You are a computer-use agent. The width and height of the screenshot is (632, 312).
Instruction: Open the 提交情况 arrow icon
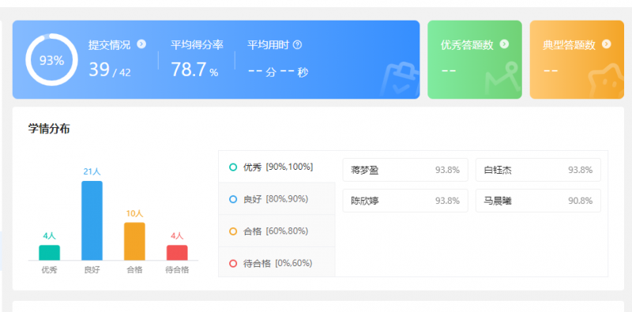(141, 44)
